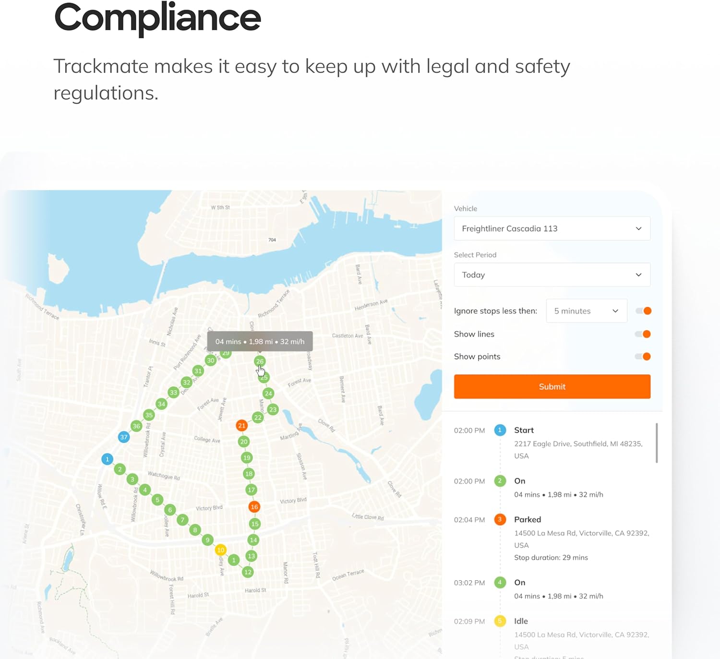720x659 pixels.
Task: Select route point 36 on the map
Action: [x=136, y=426]
